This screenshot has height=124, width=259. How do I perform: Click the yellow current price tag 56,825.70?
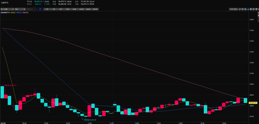click(253, 103)
